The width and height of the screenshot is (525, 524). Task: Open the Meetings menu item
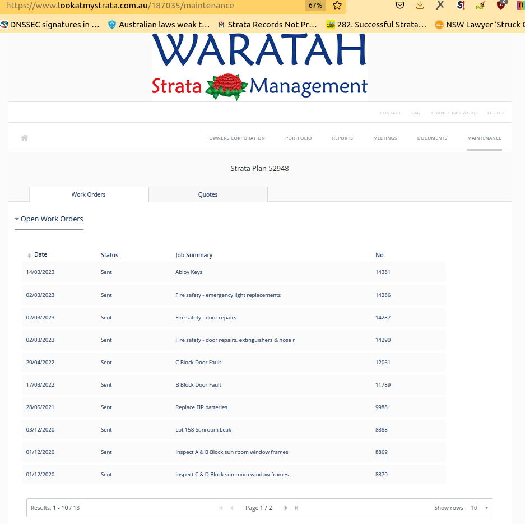(x=385, y=138)
